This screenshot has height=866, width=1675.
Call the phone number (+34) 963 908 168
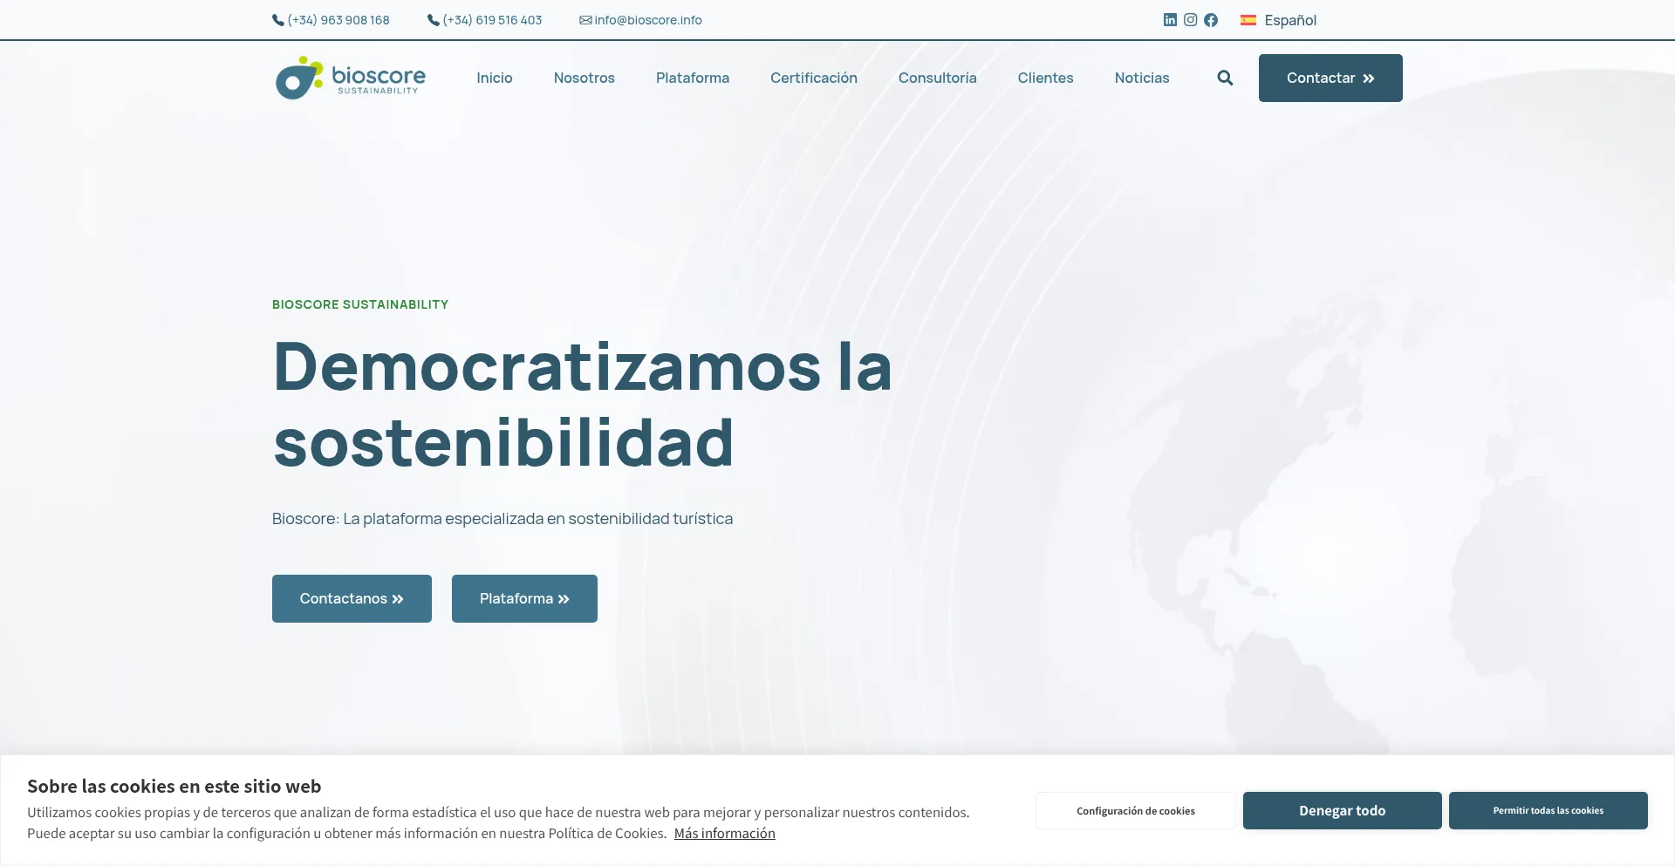(x=331, y=20)
